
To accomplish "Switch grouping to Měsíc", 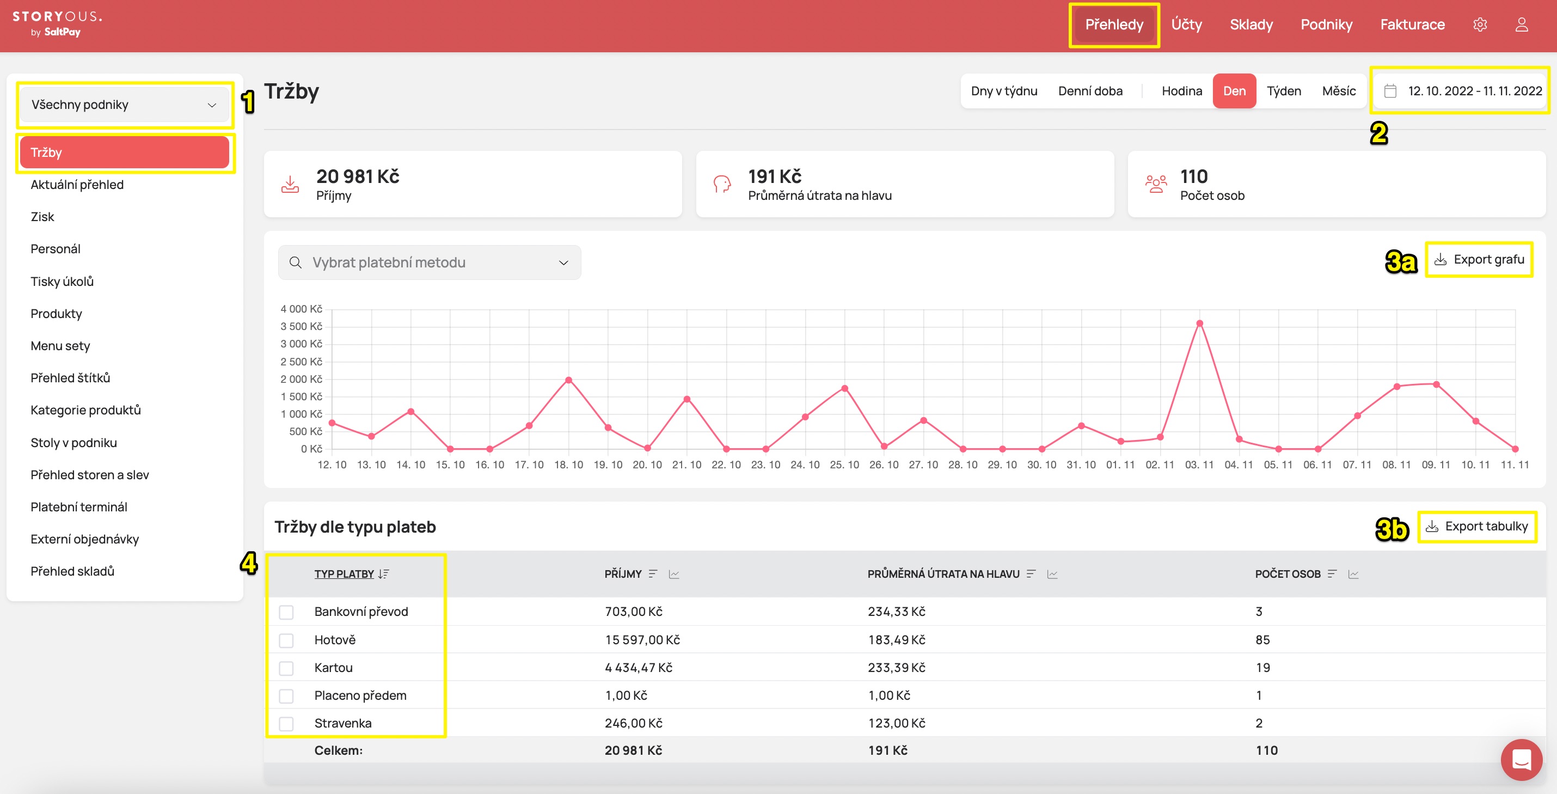I will click(1339, 91).
